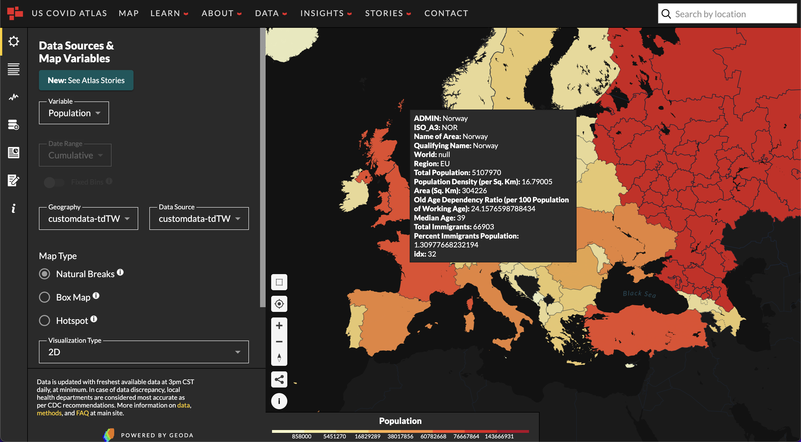
Task: Zoom in with the plus button
Action: [x=279, y=326]
